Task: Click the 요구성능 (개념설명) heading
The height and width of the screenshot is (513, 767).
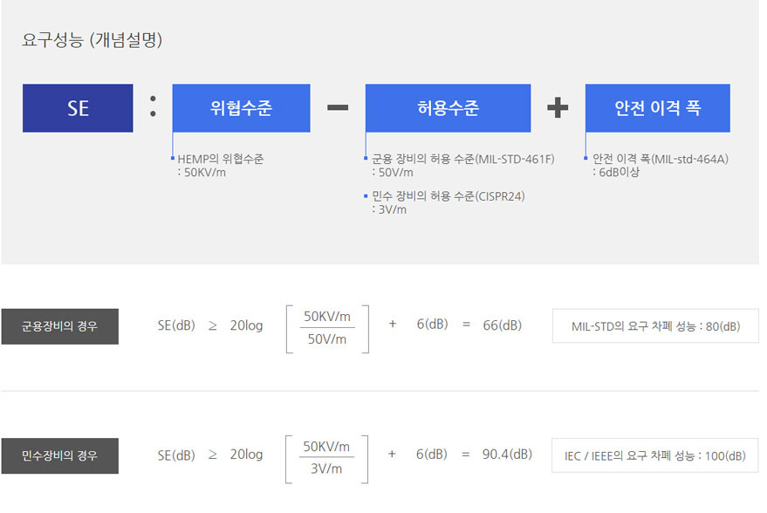Action: pos(92,40)
